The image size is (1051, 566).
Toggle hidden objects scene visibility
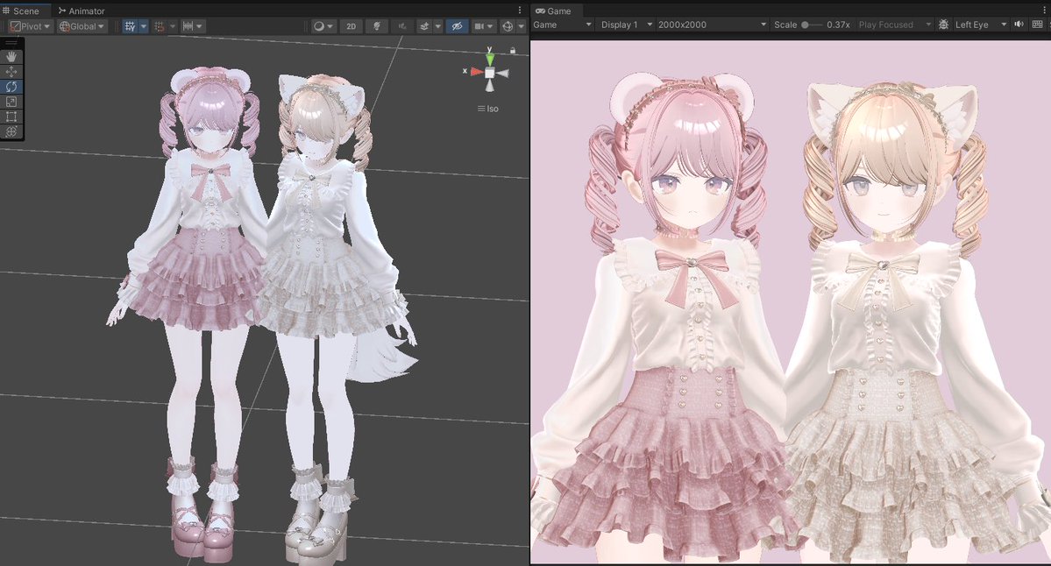coord(458,26)
